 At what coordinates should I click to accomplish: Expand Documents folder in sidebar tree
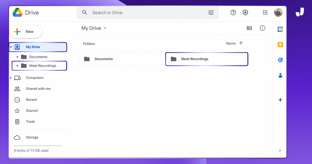point(17,57)
